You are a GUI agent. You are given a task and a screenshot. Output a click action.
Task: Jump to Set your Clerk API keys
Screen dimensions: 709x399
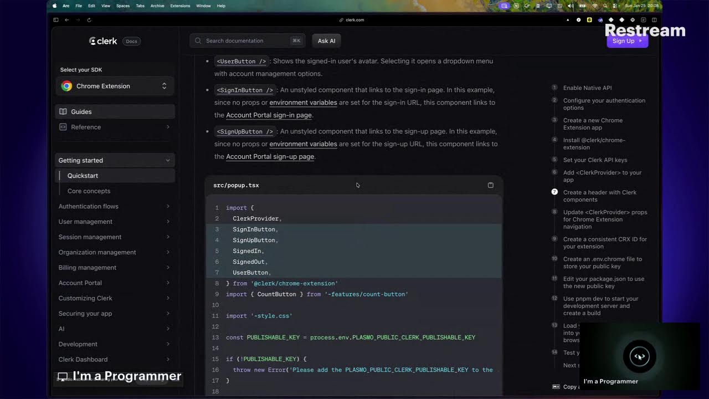(595, 160)
